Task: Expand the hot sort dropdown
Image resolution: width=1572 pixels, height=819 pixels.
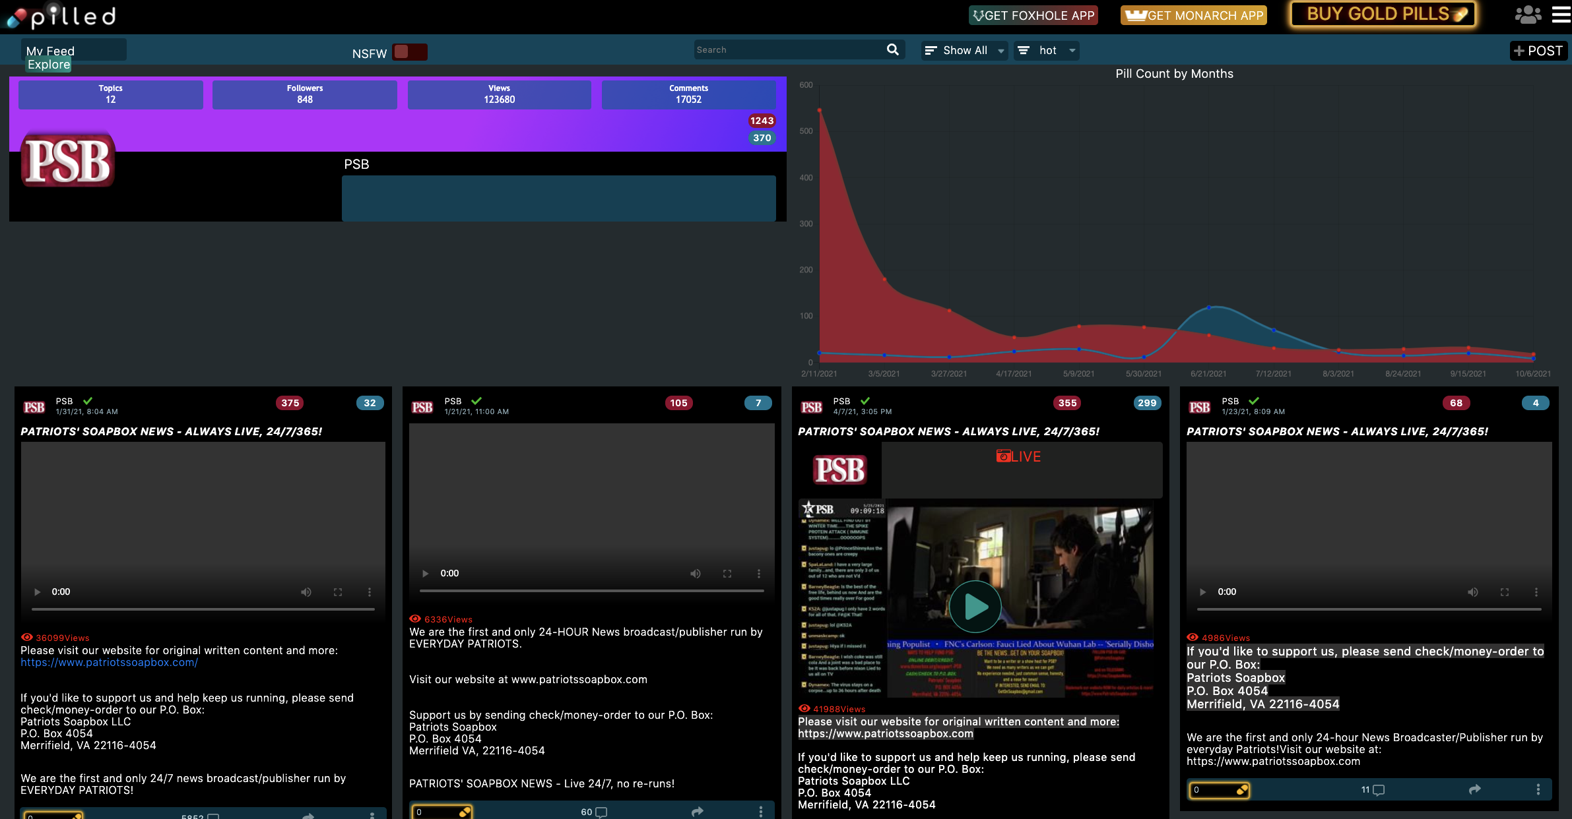Action: click(x=1048, y=50)
